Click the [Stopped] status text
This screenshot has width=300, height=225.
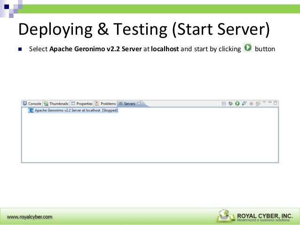coord(110,110)
